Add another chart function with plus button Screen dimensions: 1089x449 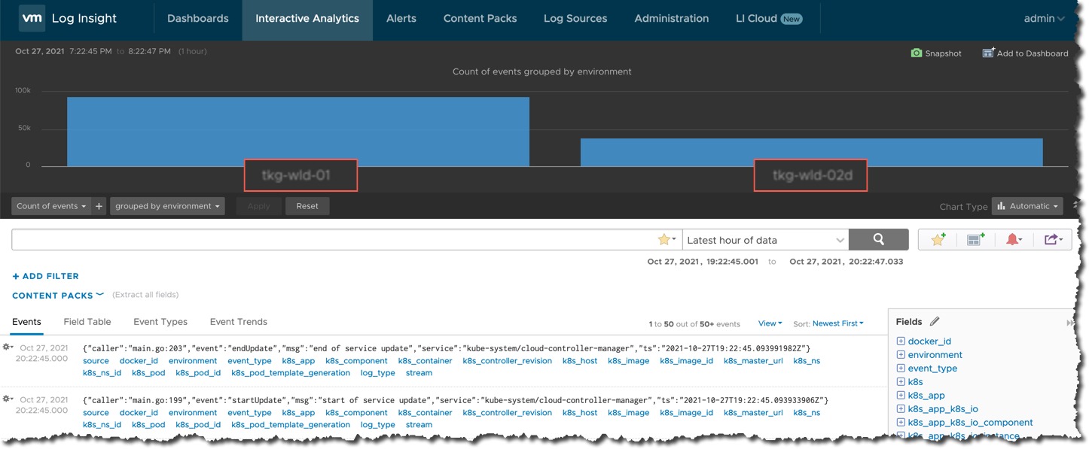99,206
